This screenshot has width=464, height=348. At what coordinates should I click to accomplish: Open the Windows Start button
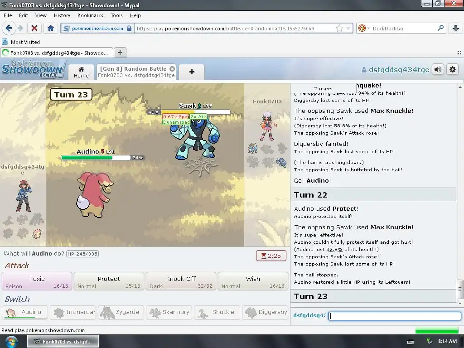tap(11, 342)
